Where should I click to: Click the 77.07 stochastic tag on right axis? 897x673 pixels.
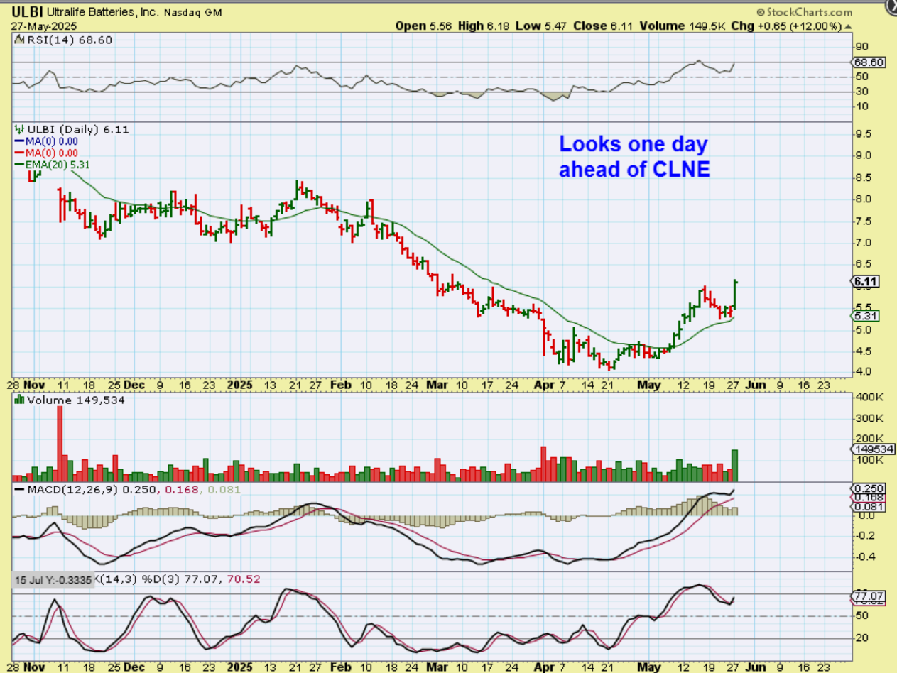(x=869, y=596)
